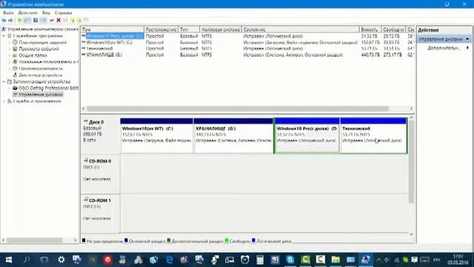Viewport: 474px width, 267px height.
Task: Click the Логический диск blue legend swatch
Action: coord(253,240)
